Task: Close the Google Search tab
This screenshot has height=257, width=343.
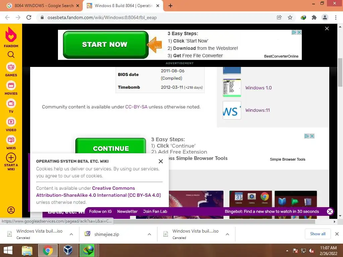Action: pyautogui.click(x=78, y=6)
